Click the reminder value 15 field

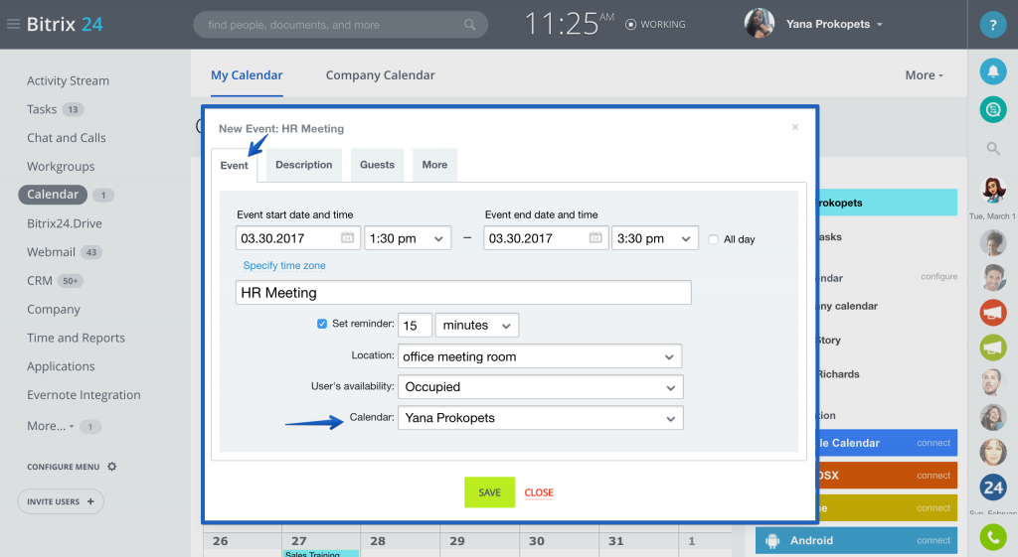pyautogui.click(x=415, y=325)
